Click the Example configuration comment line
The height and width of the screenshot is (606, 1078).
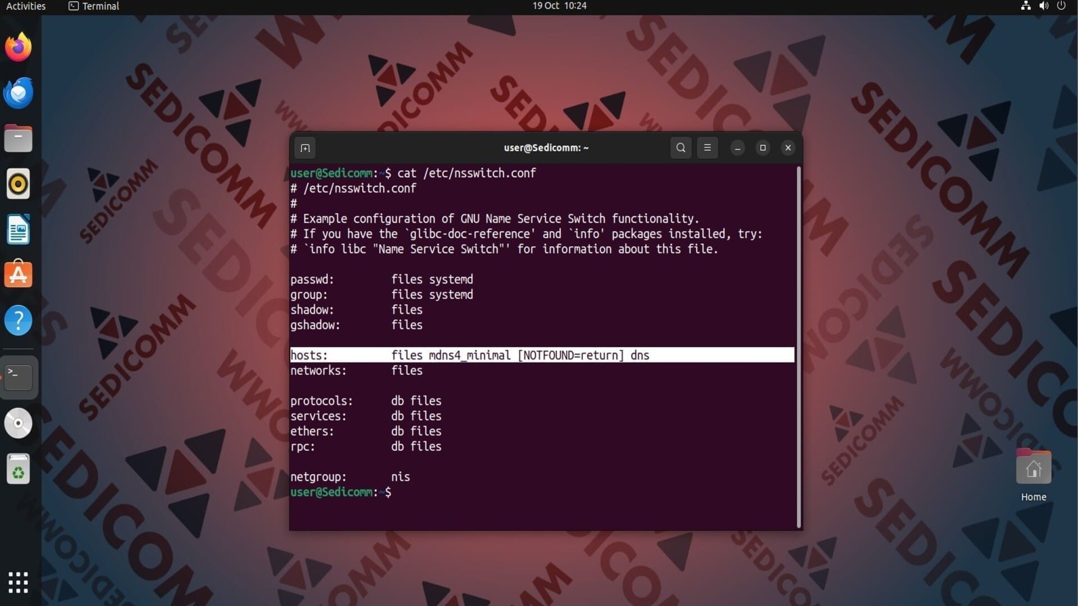[x=495, y=219]
